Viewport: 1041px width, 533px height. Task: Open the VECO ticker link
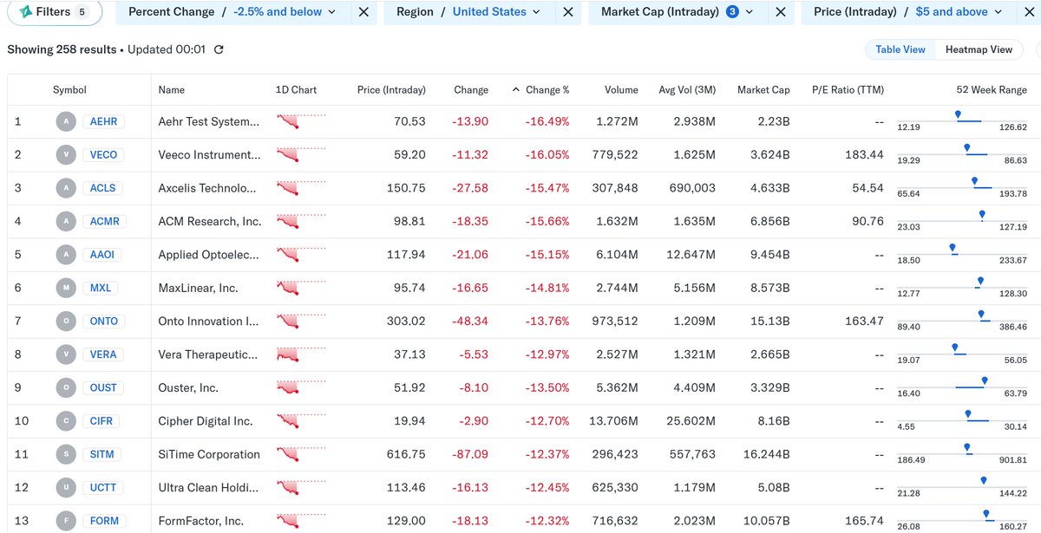point(103,154)
